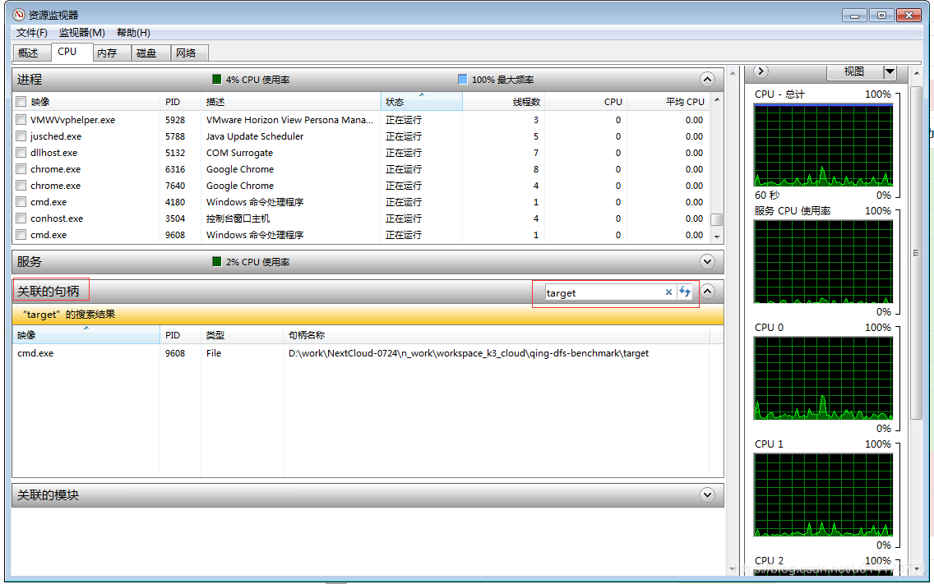The image size is (934, 584).
Task: Collapse the 进程 section
Action: tap(707, 79)
